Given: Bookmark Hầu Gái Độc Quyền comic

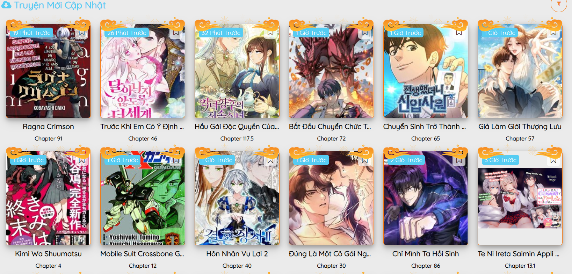Looking at the screenshot, I should click(270, 33).
